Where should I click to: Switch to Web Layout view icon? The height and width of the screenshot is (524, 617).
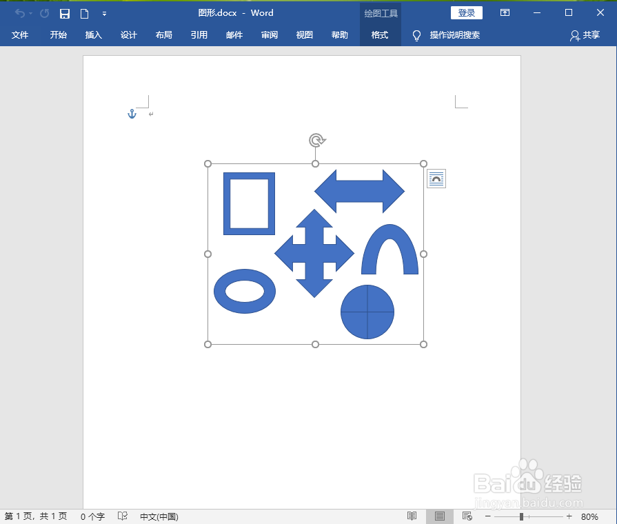point(467,516)
